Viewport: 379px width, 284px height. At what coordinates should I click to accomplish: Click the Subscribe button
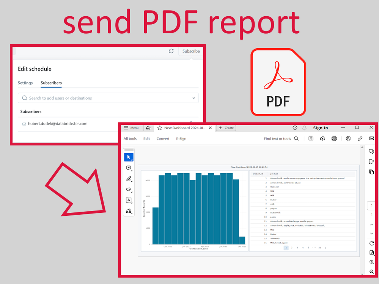pyautogui.click(x=191, y=51)
